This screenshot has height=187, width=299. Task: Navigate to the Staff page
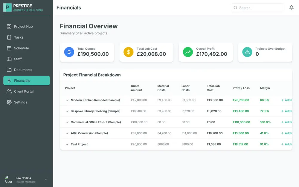tap(27, 59)
